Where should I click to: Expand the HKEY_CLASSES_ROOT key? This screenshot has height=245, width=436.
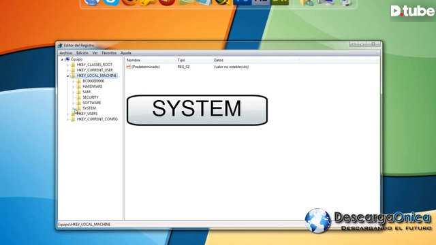click(x=67, y=65)
